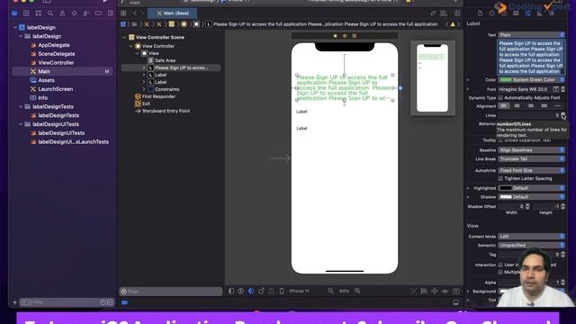Zoom in the storyboard canvas

(x=357, y=291)
